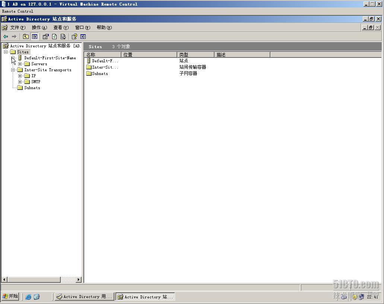The image size is (384, 304).
Task: Select the Sites folder in the tree
Action: 23,52
